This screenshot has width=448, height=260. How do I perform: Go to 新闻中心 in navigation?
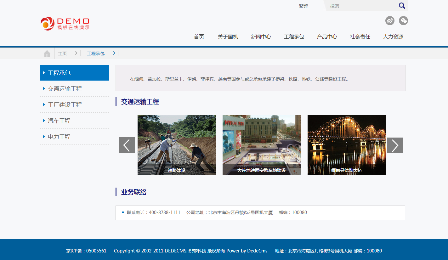261,37
